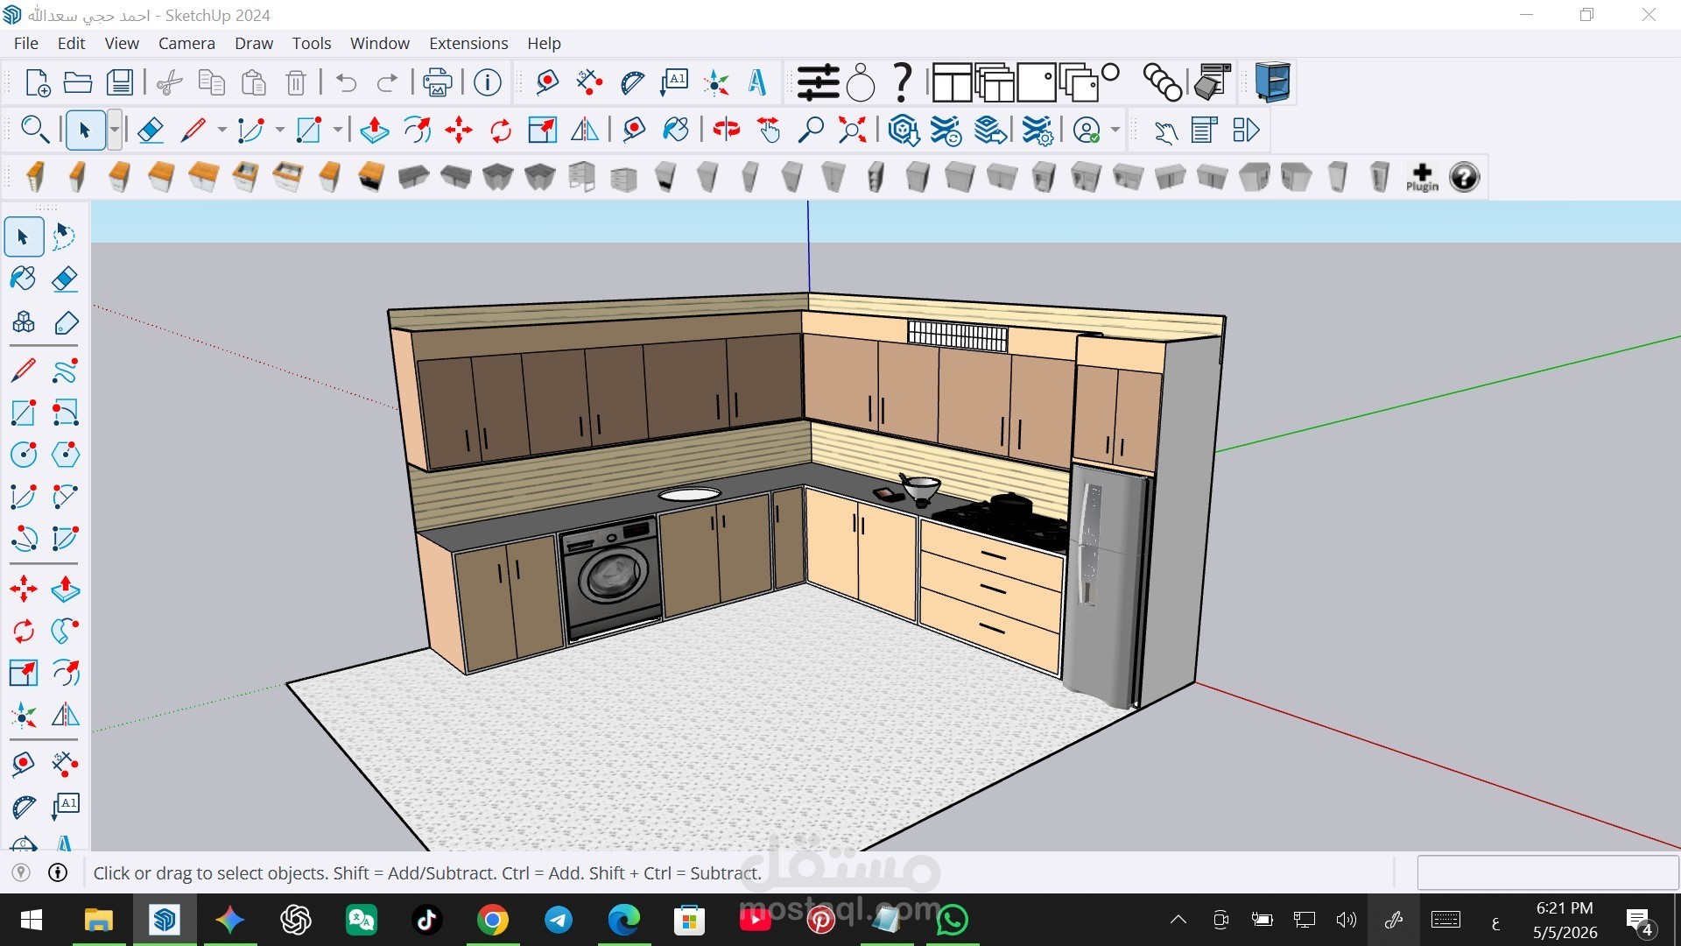Open the Windows Start menu

pyautogui.click(x=32, y=920)
